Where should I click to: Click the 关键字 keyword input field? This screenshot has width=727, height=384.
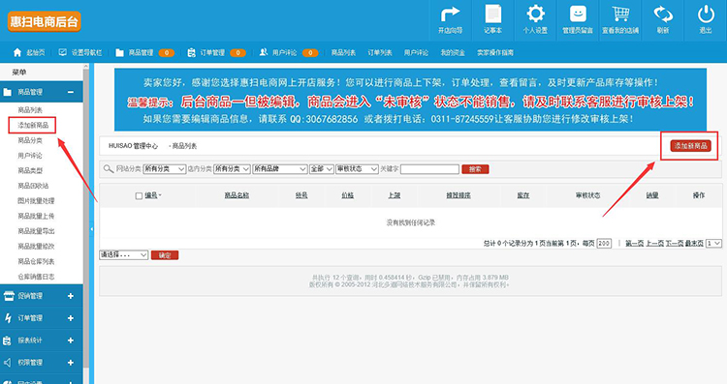point(429,169)
